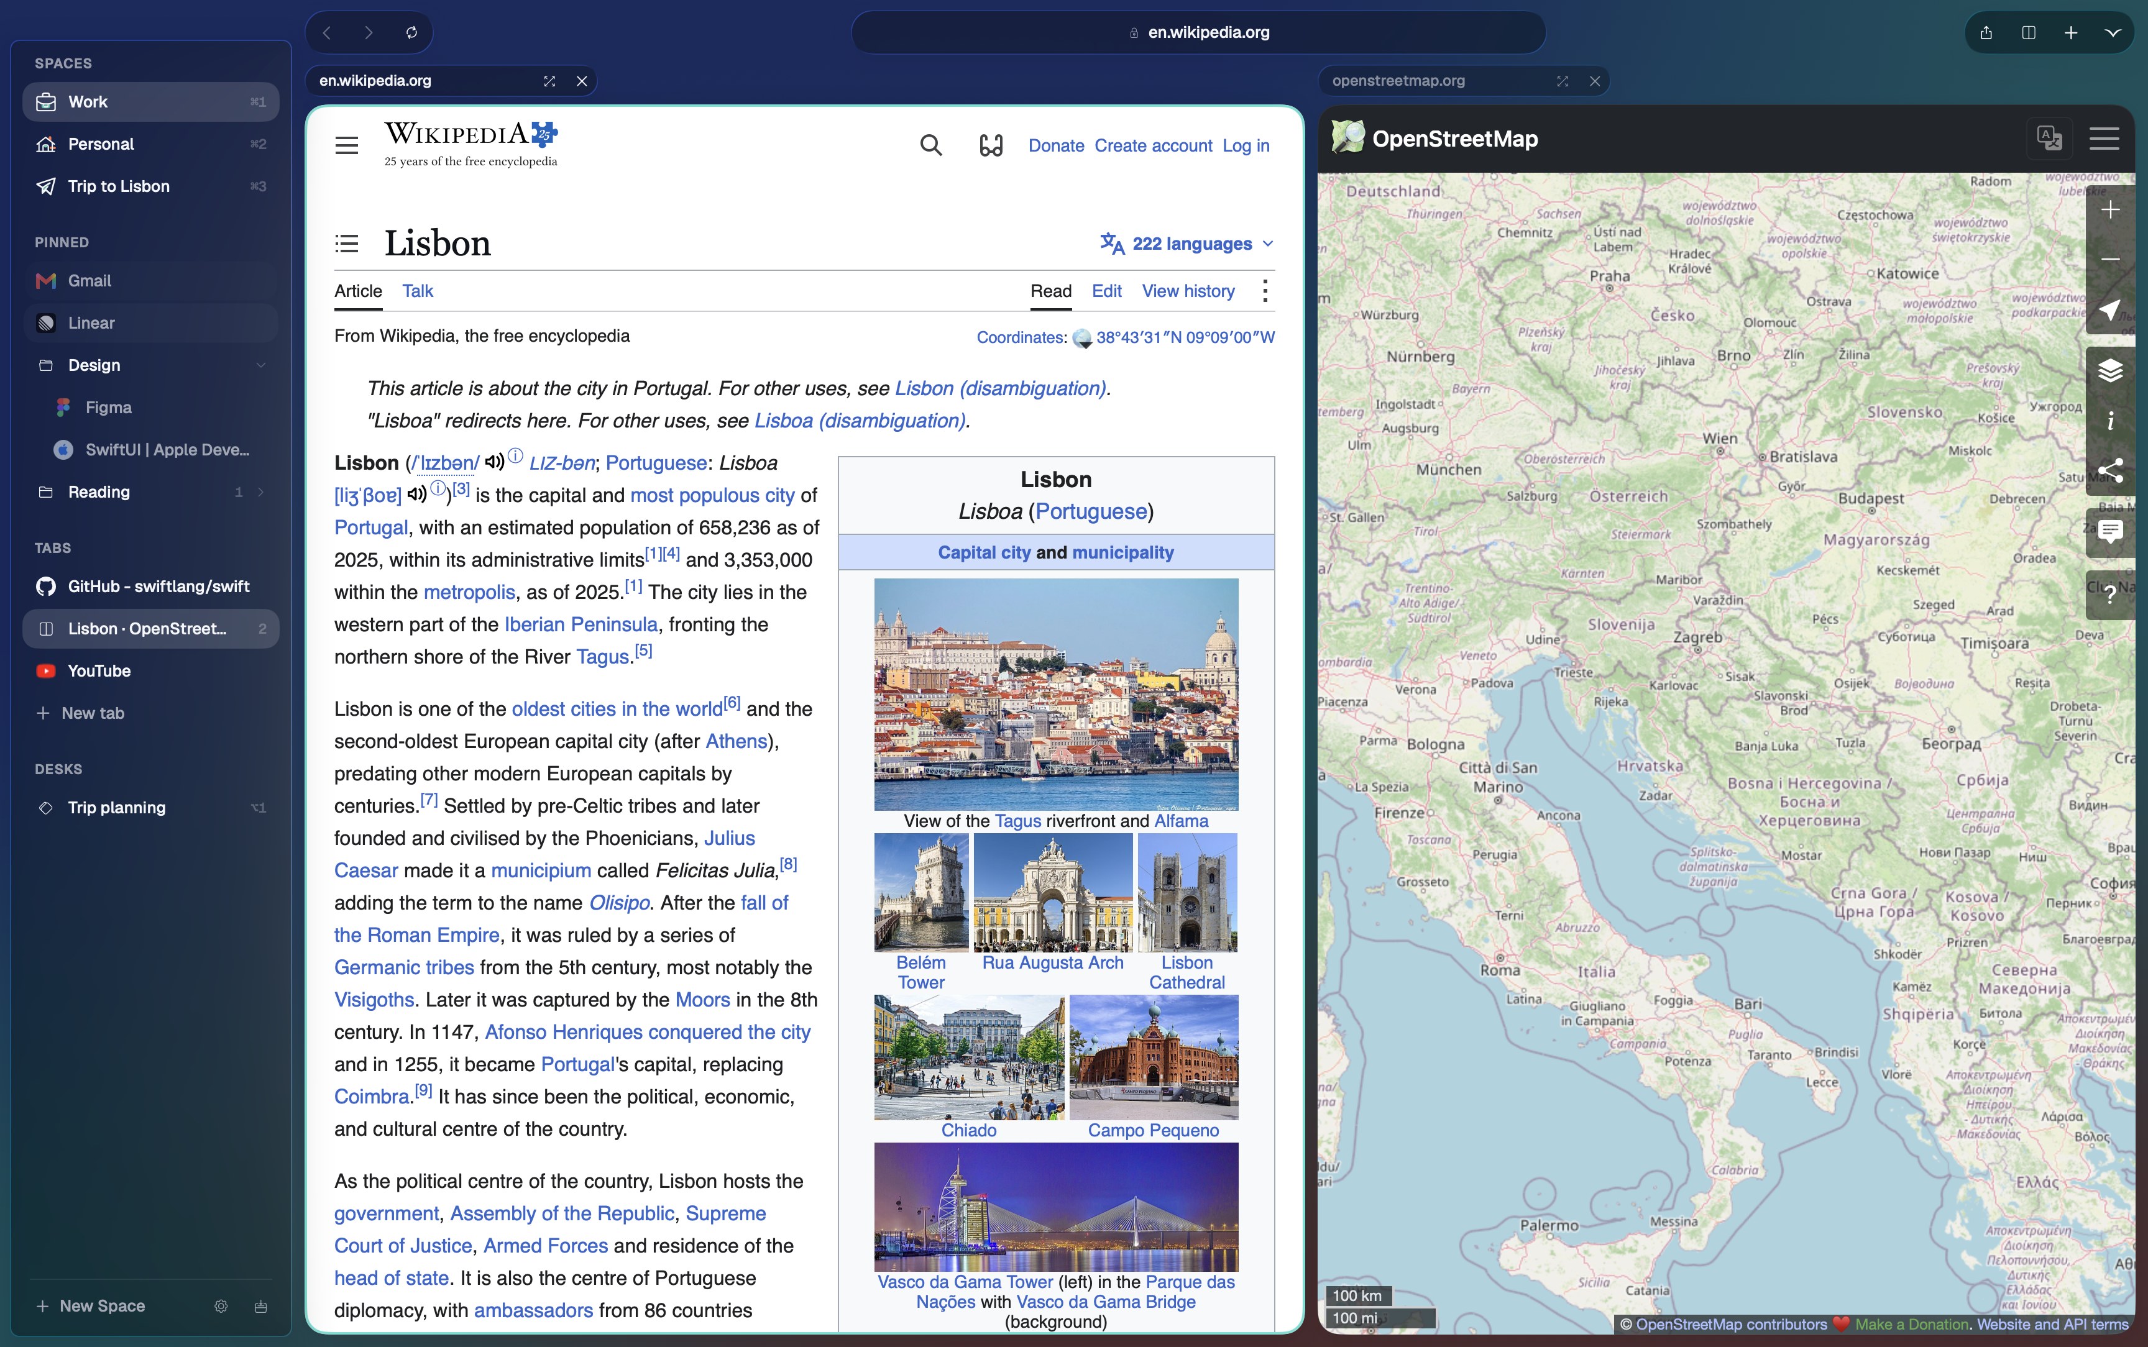The height and width of the screenshot is (1347, 2148).
Task: Select the Edit tab
Action: pyautogui.click(x=1106, y=291)
